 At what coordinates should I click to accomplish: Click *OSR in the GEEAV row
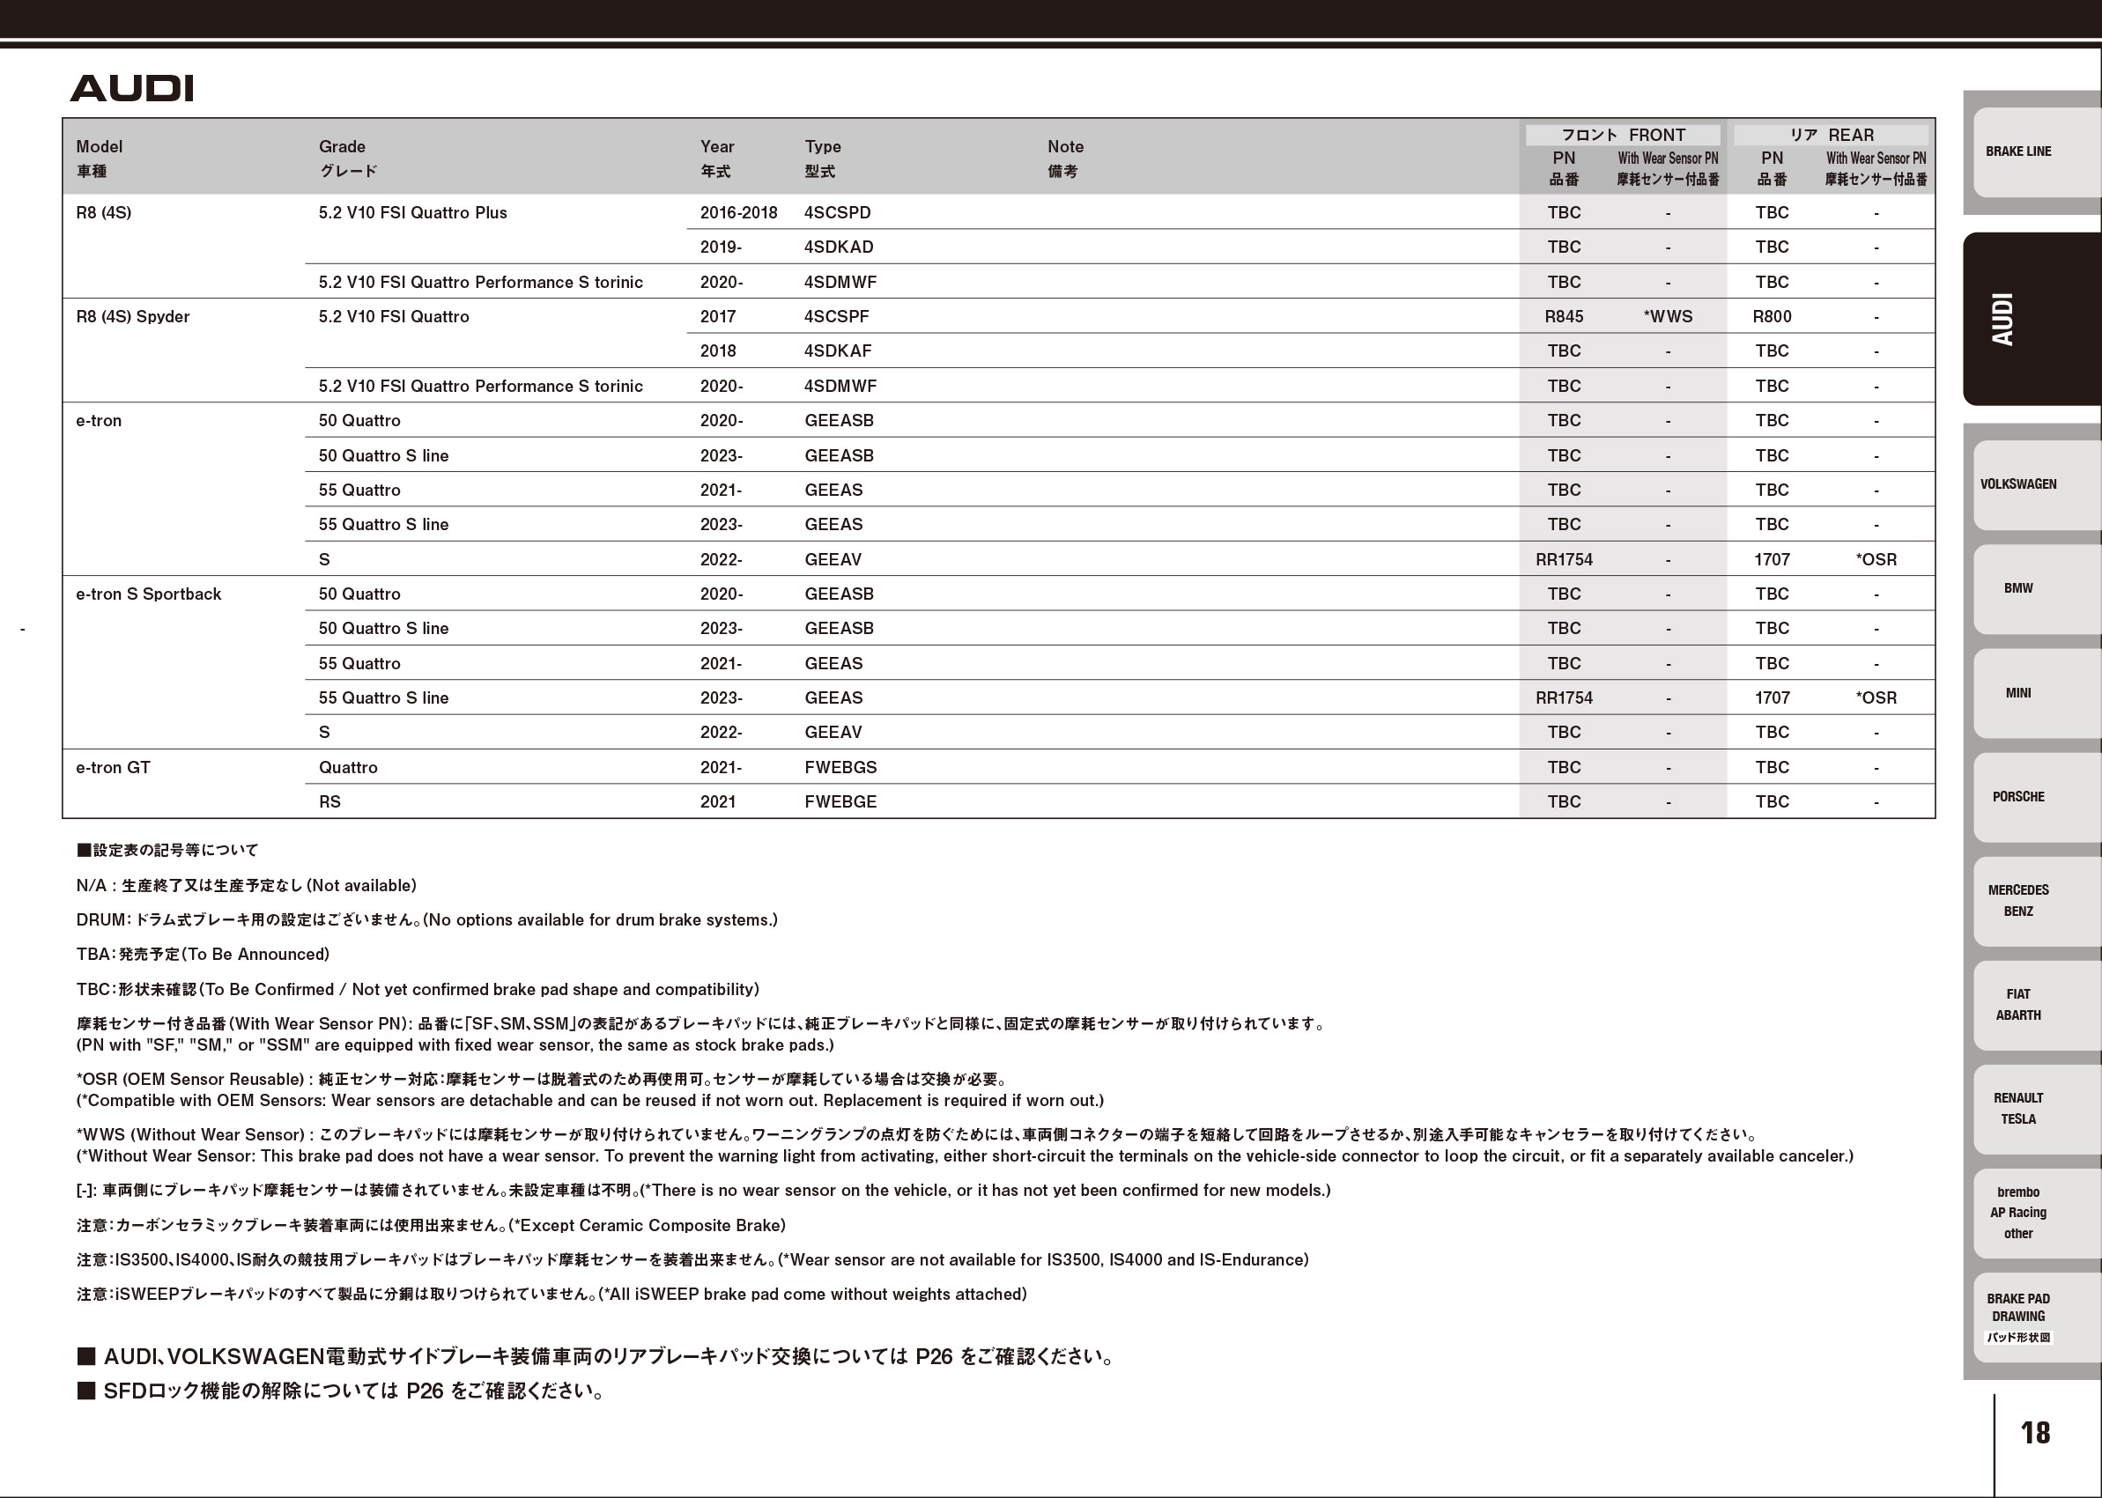coord(1876,560)
